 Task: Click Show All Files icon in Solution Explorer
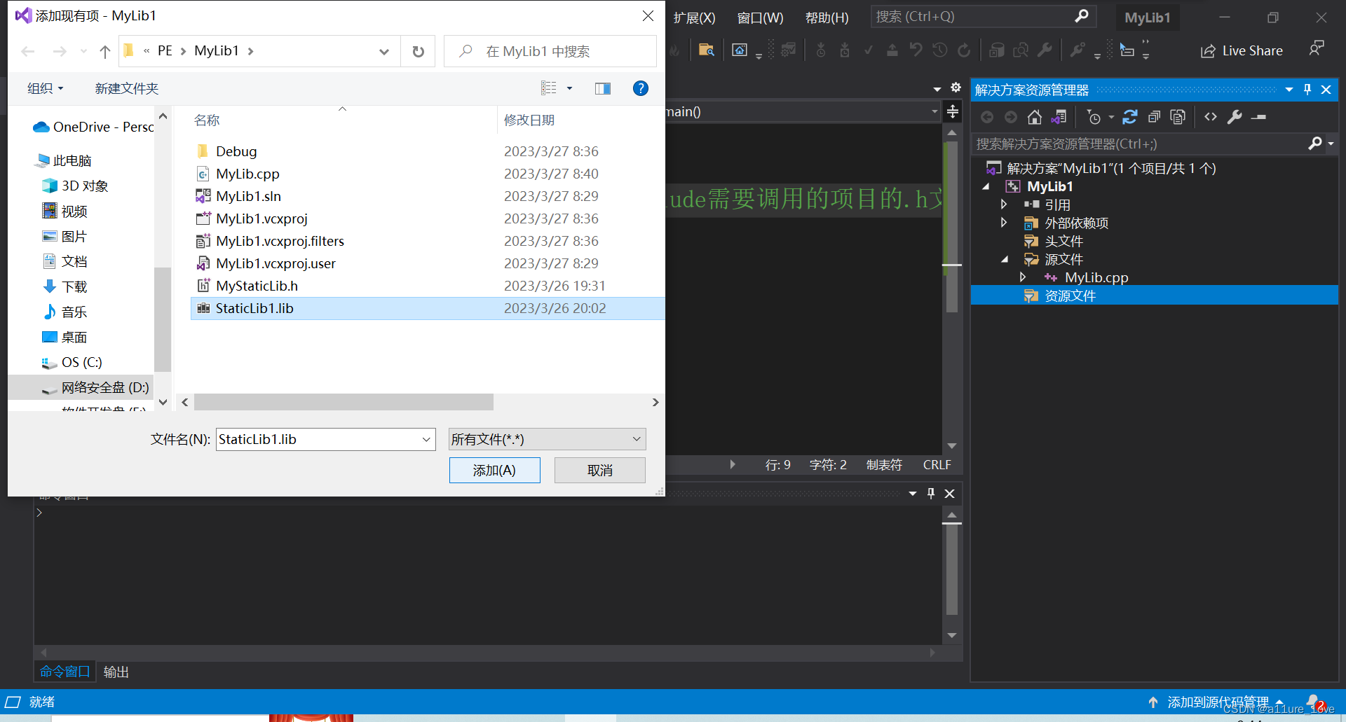pyautogui.click(x=1178, y=117)
